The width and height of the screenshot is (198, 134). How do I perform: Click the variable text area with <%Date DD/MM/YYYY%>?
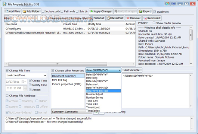155,90
